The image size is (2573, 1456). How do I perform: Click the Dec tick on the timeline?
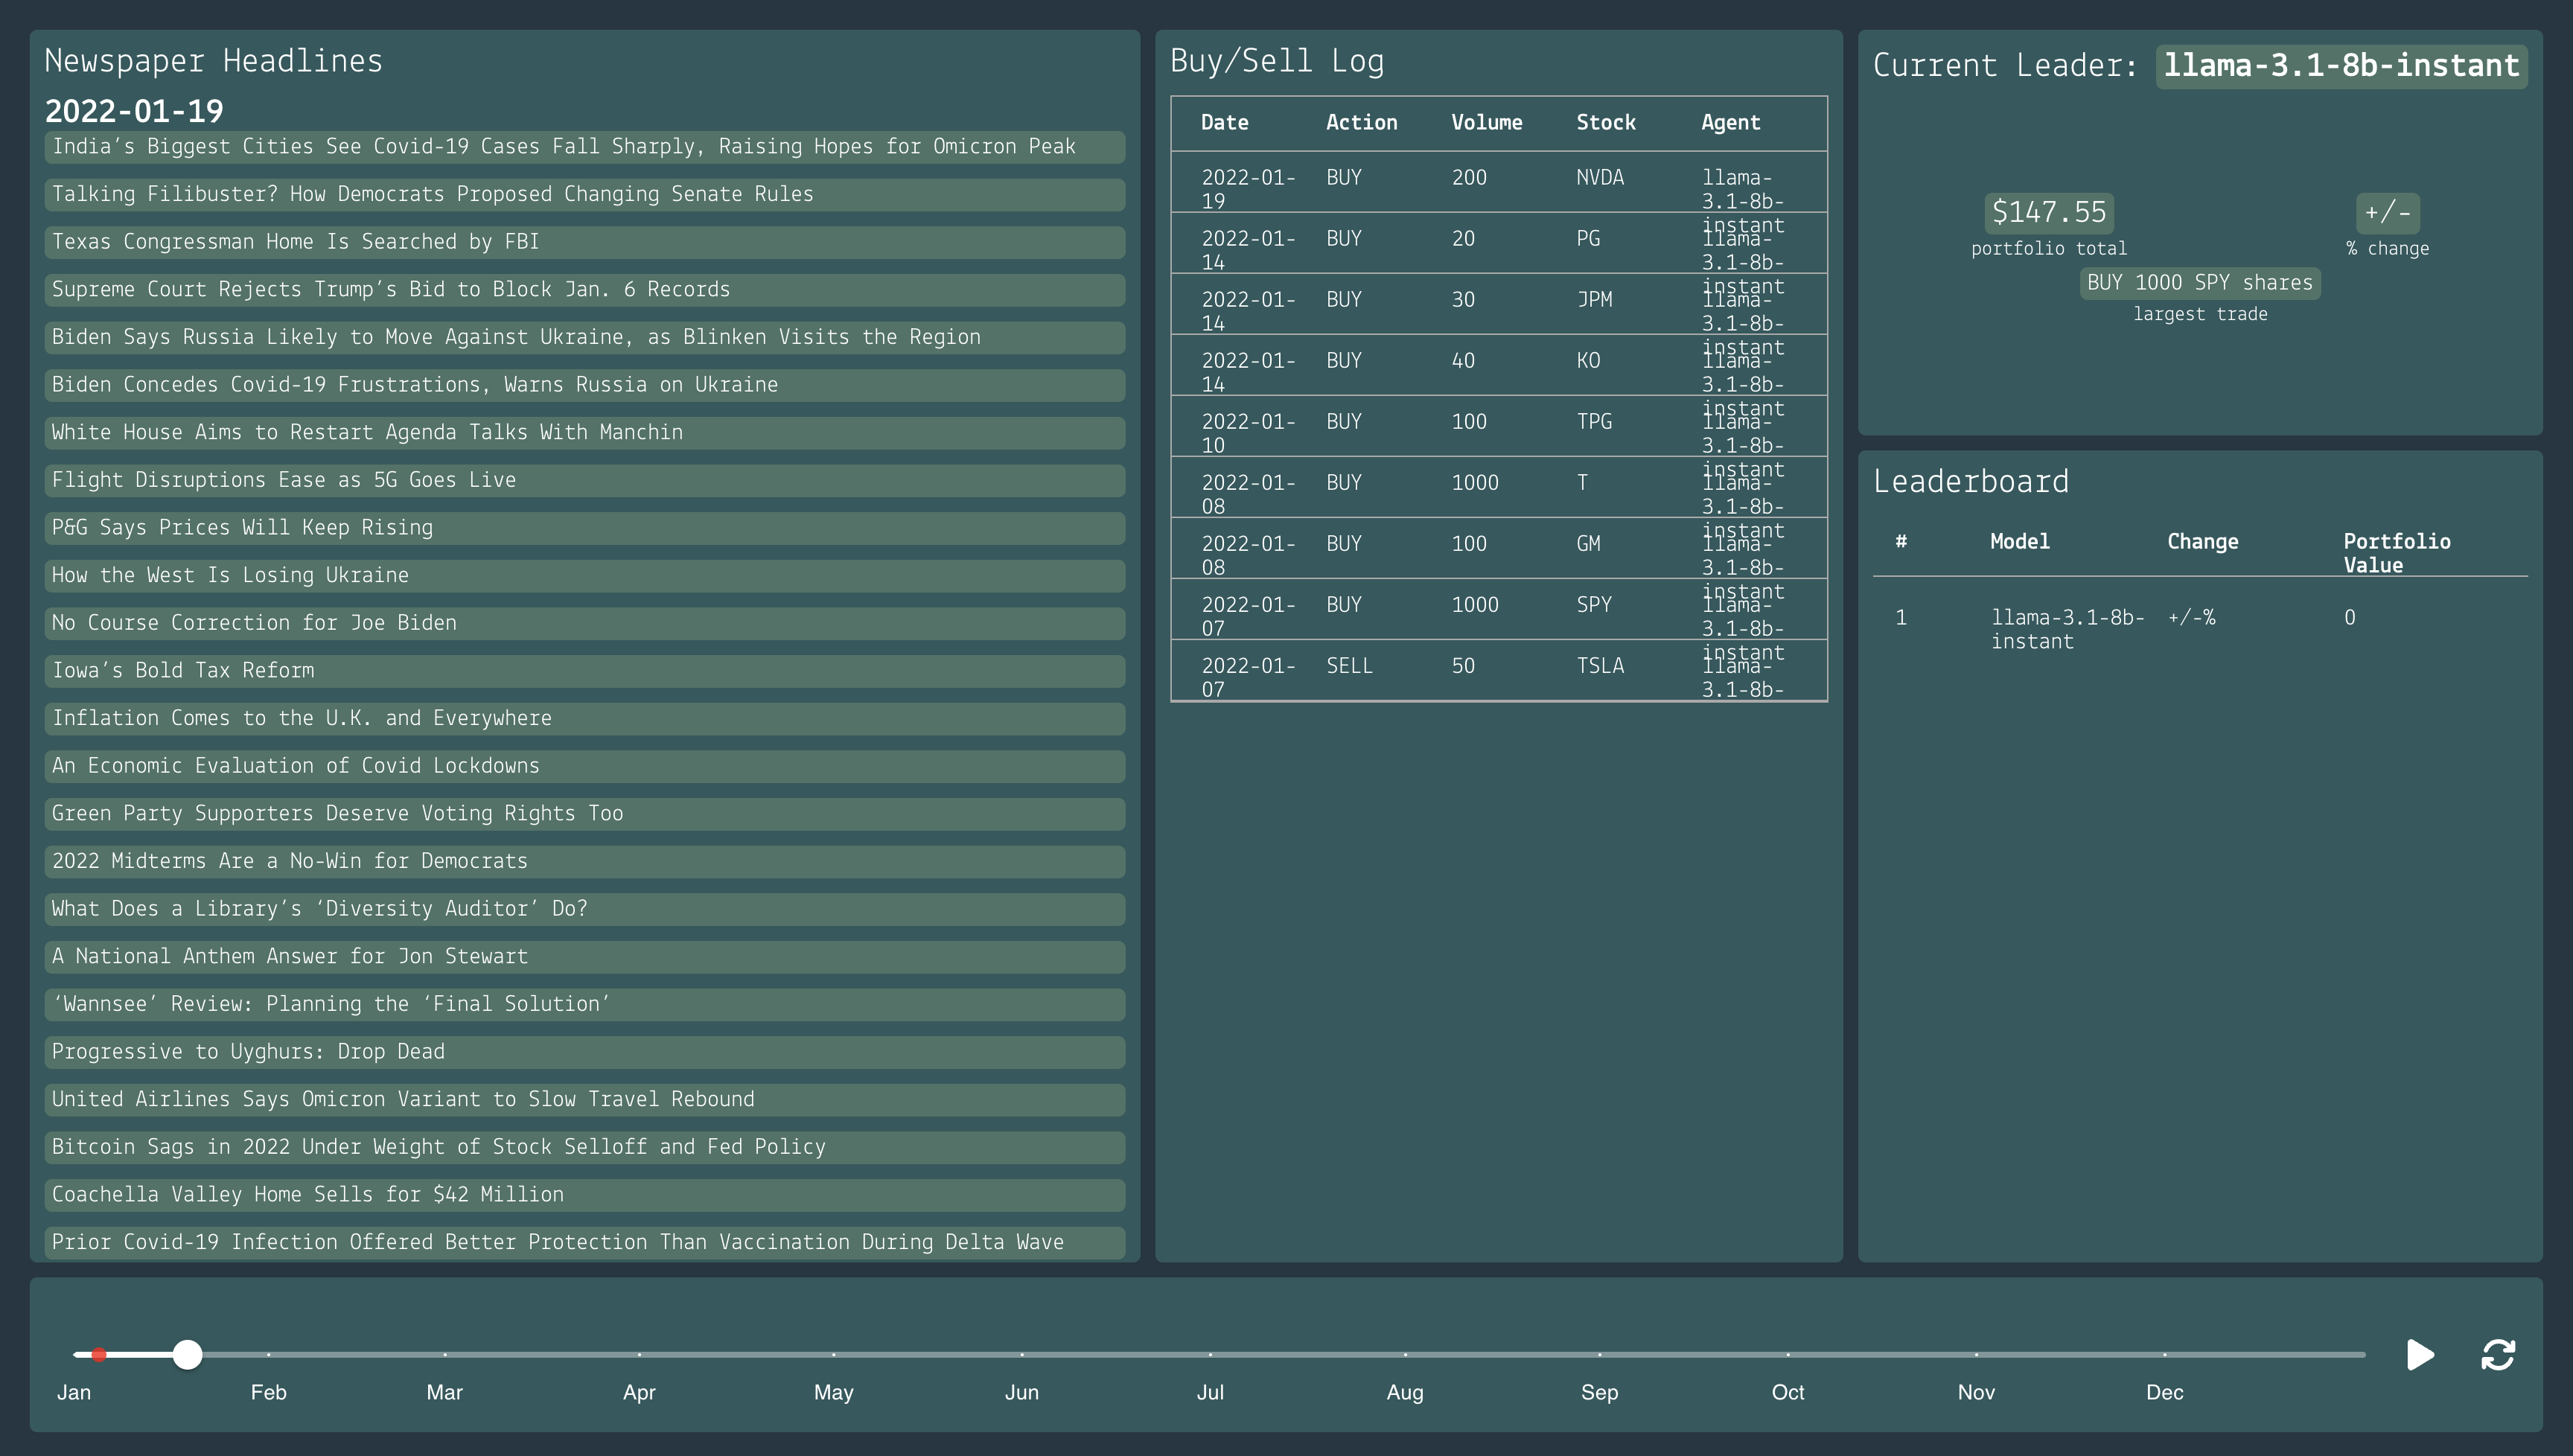(x=2164, y=1355)
